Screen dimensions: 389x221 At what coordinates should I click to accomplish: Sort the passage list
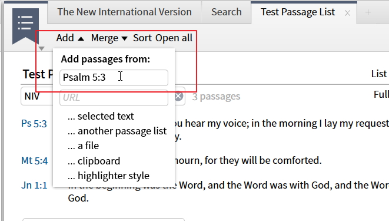coord(142,38)
